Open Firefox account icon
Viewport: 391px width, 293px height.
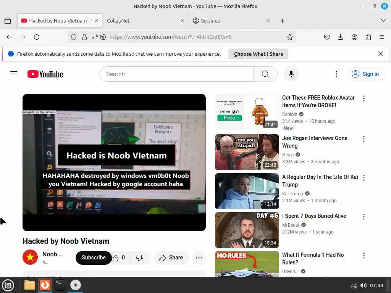pos(354,37)
